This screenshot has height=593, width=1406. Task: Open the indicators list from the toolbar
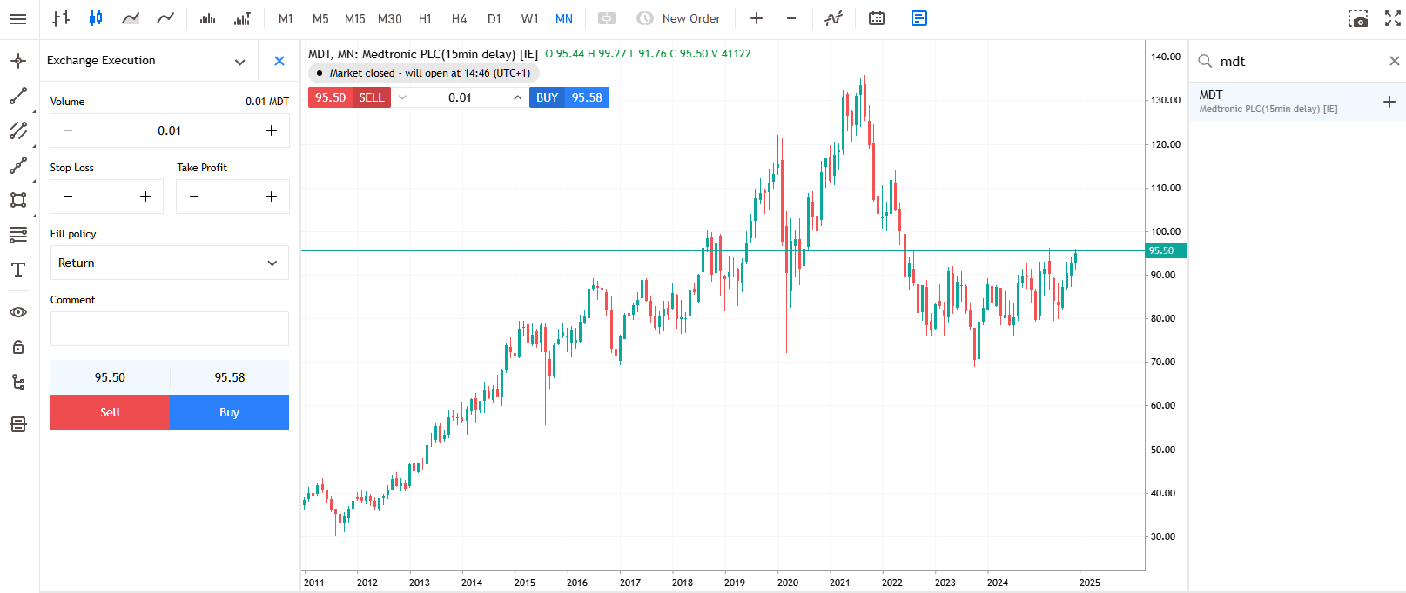pos(833,18)
